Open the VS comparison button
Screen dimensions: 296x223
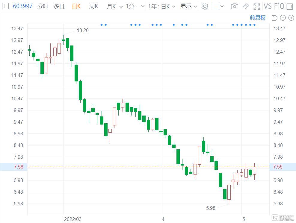pyautogui.click(x=268, y=6)
